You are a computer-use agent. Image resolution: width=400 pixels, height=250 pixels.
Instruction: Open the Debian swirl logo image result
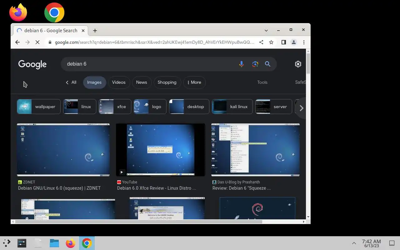[257, 208]
